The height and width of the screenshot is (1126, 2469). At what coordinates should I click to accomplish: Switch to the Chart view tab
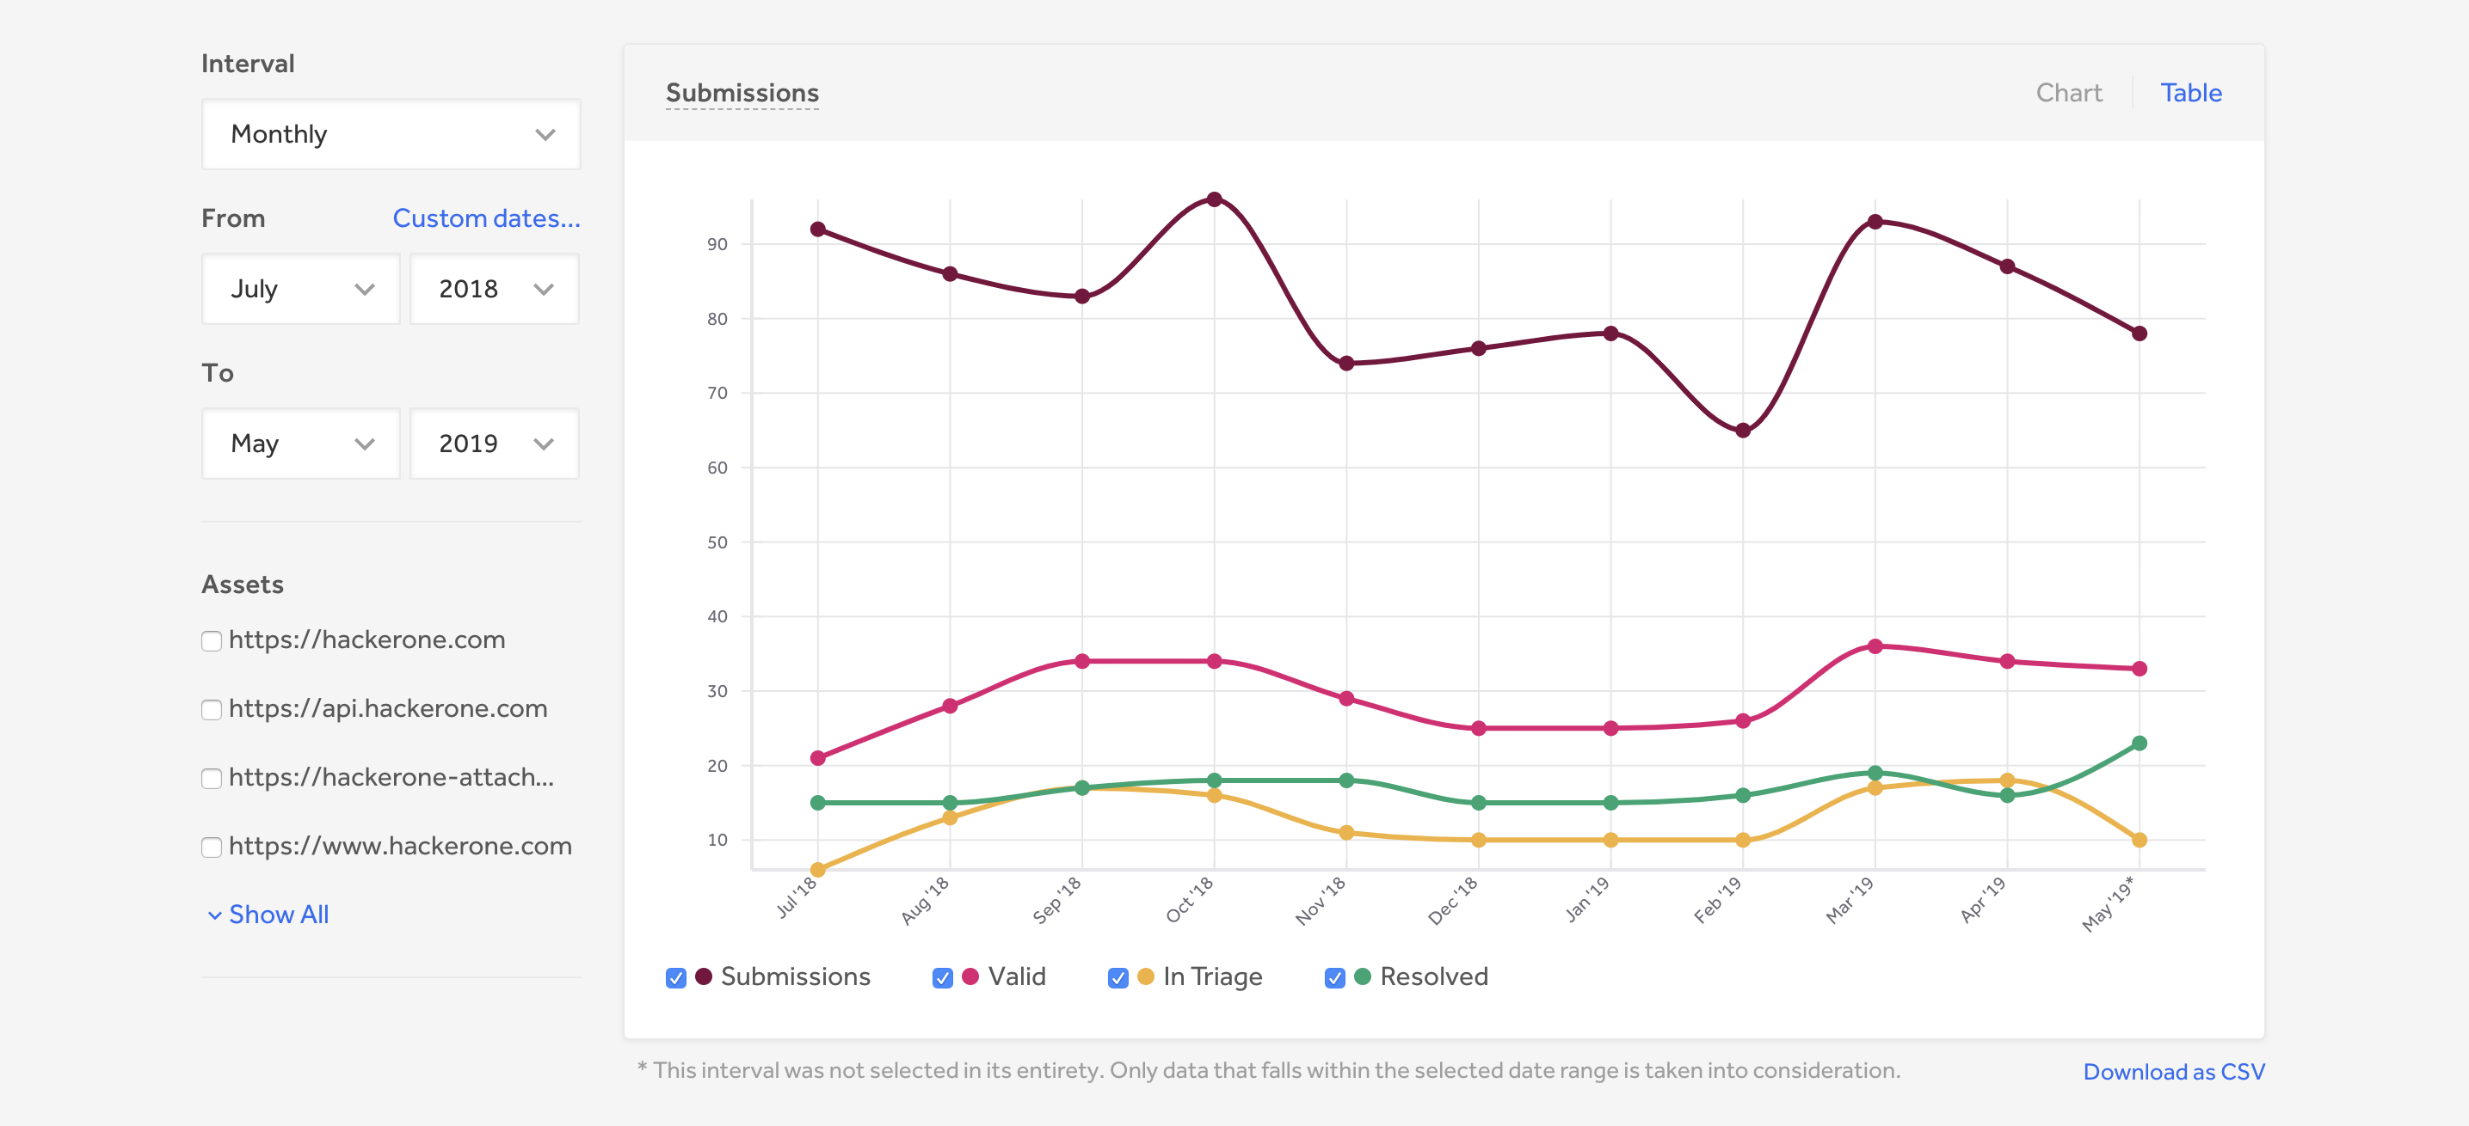click(2068, 93)
